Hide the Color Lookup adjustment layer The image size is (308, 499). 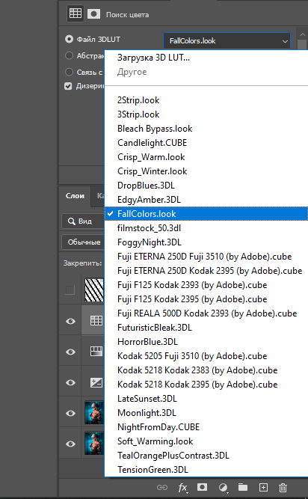[70, 321]
